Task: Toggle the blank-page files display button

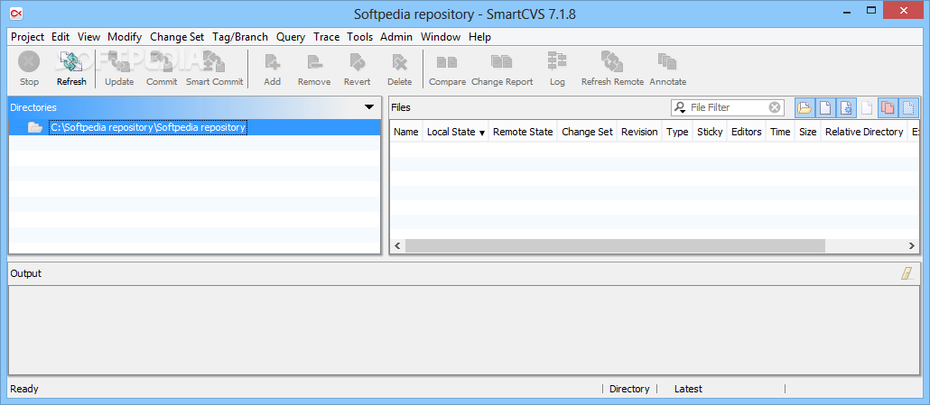Action: tap(825, 107)
